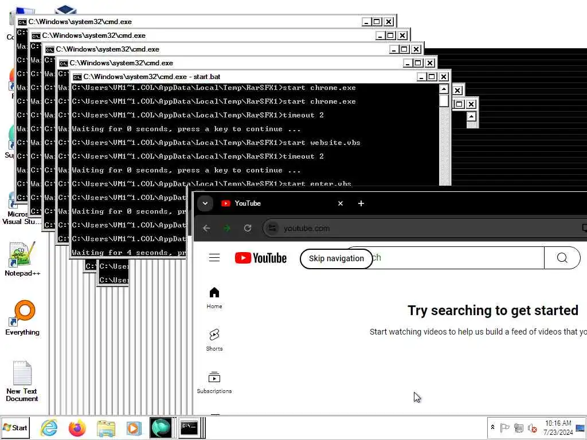Click Chrome forward arrow button
587x440 pixels.
(x=227, y=228)
